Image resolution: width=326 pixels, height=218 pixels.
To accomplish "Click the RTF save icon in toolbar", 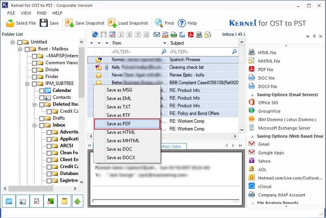I will 182,34.
